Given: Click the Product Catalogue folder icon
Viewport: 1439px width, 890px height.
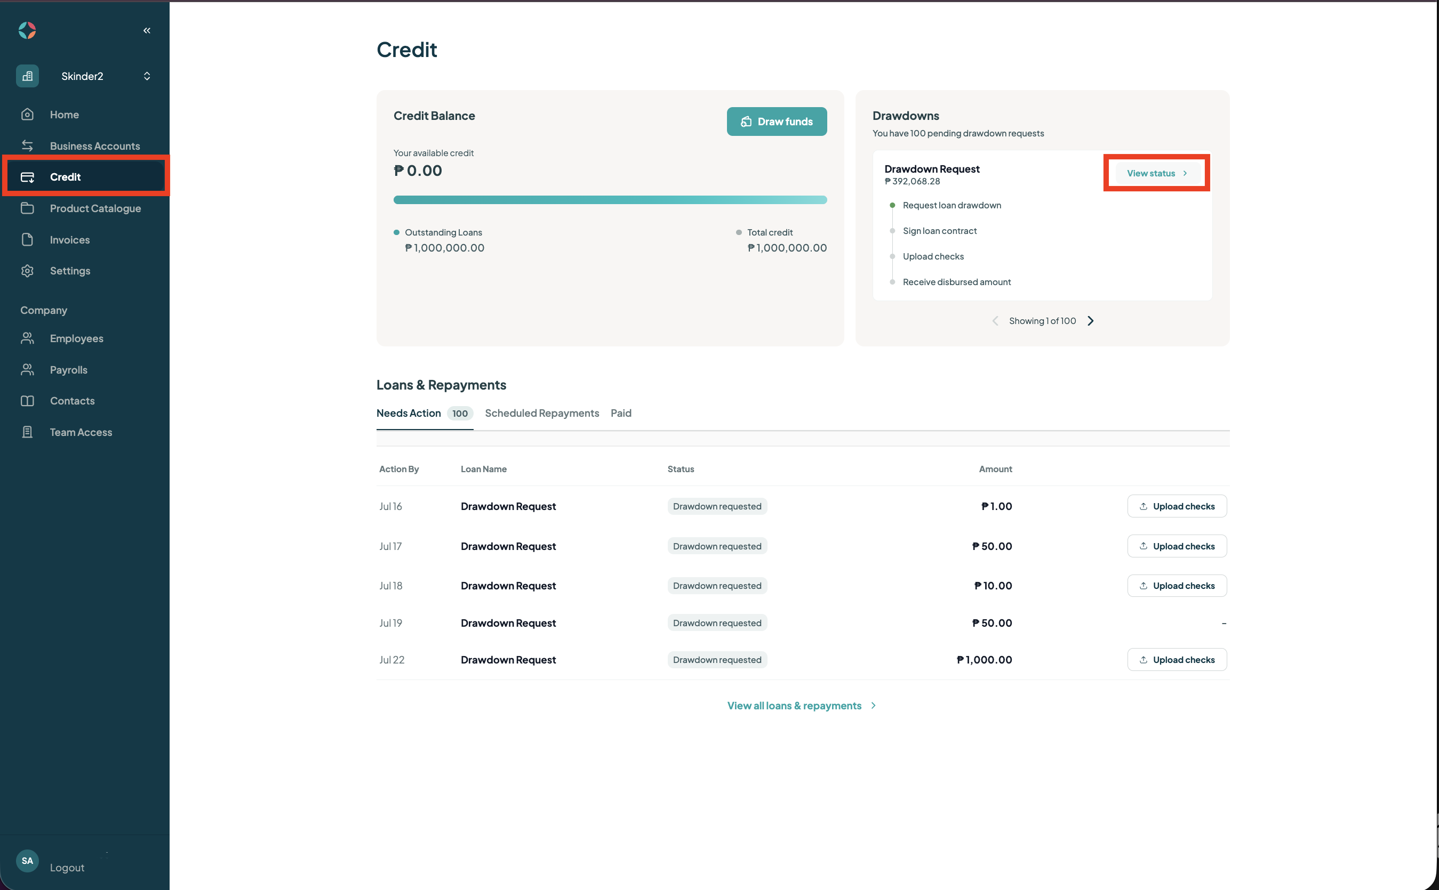Looking at the screenshot, I should pos(27,208).
